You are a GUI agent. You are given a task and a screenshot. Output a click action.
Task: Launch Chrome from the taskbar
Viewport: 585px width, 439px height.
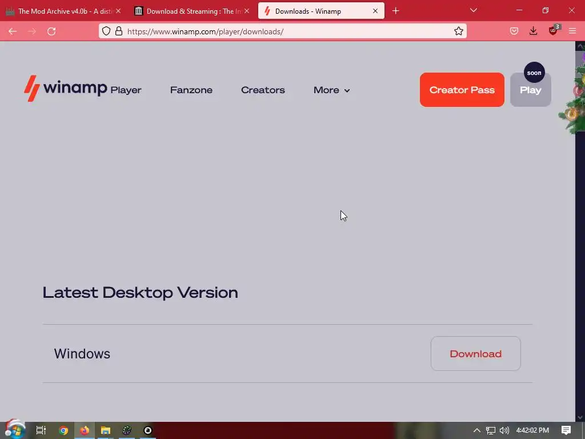pyautogui.click(x=63, y=430)
